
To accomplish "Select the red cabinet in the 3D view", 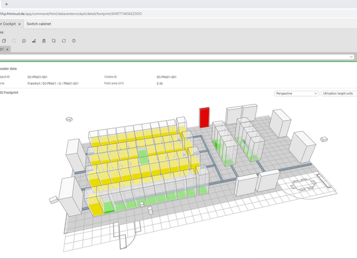I will 204,118.
